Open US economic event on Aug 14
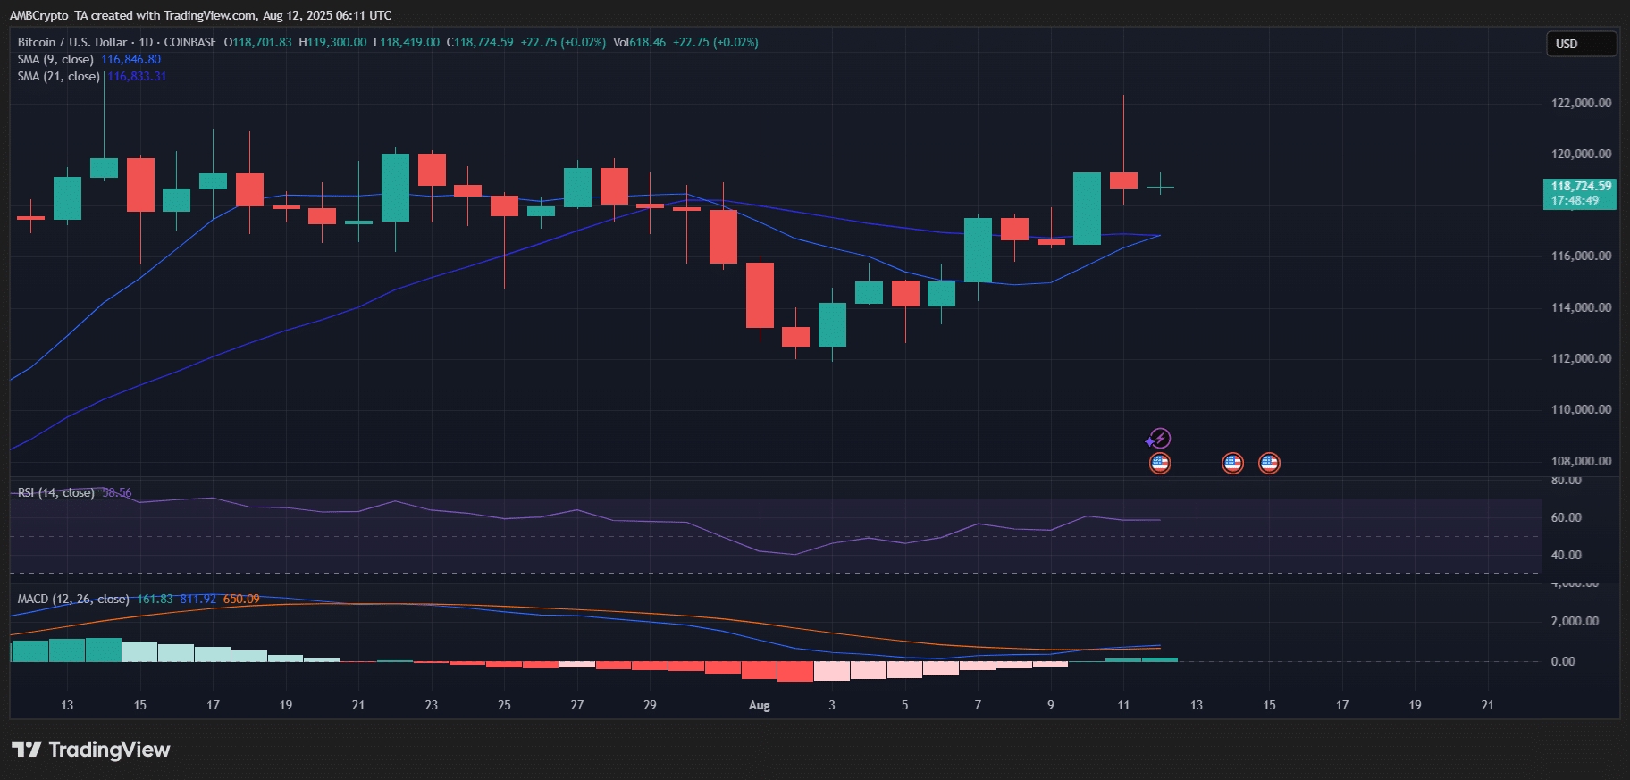1630x780 pixels. click(x=1232, y=463)
